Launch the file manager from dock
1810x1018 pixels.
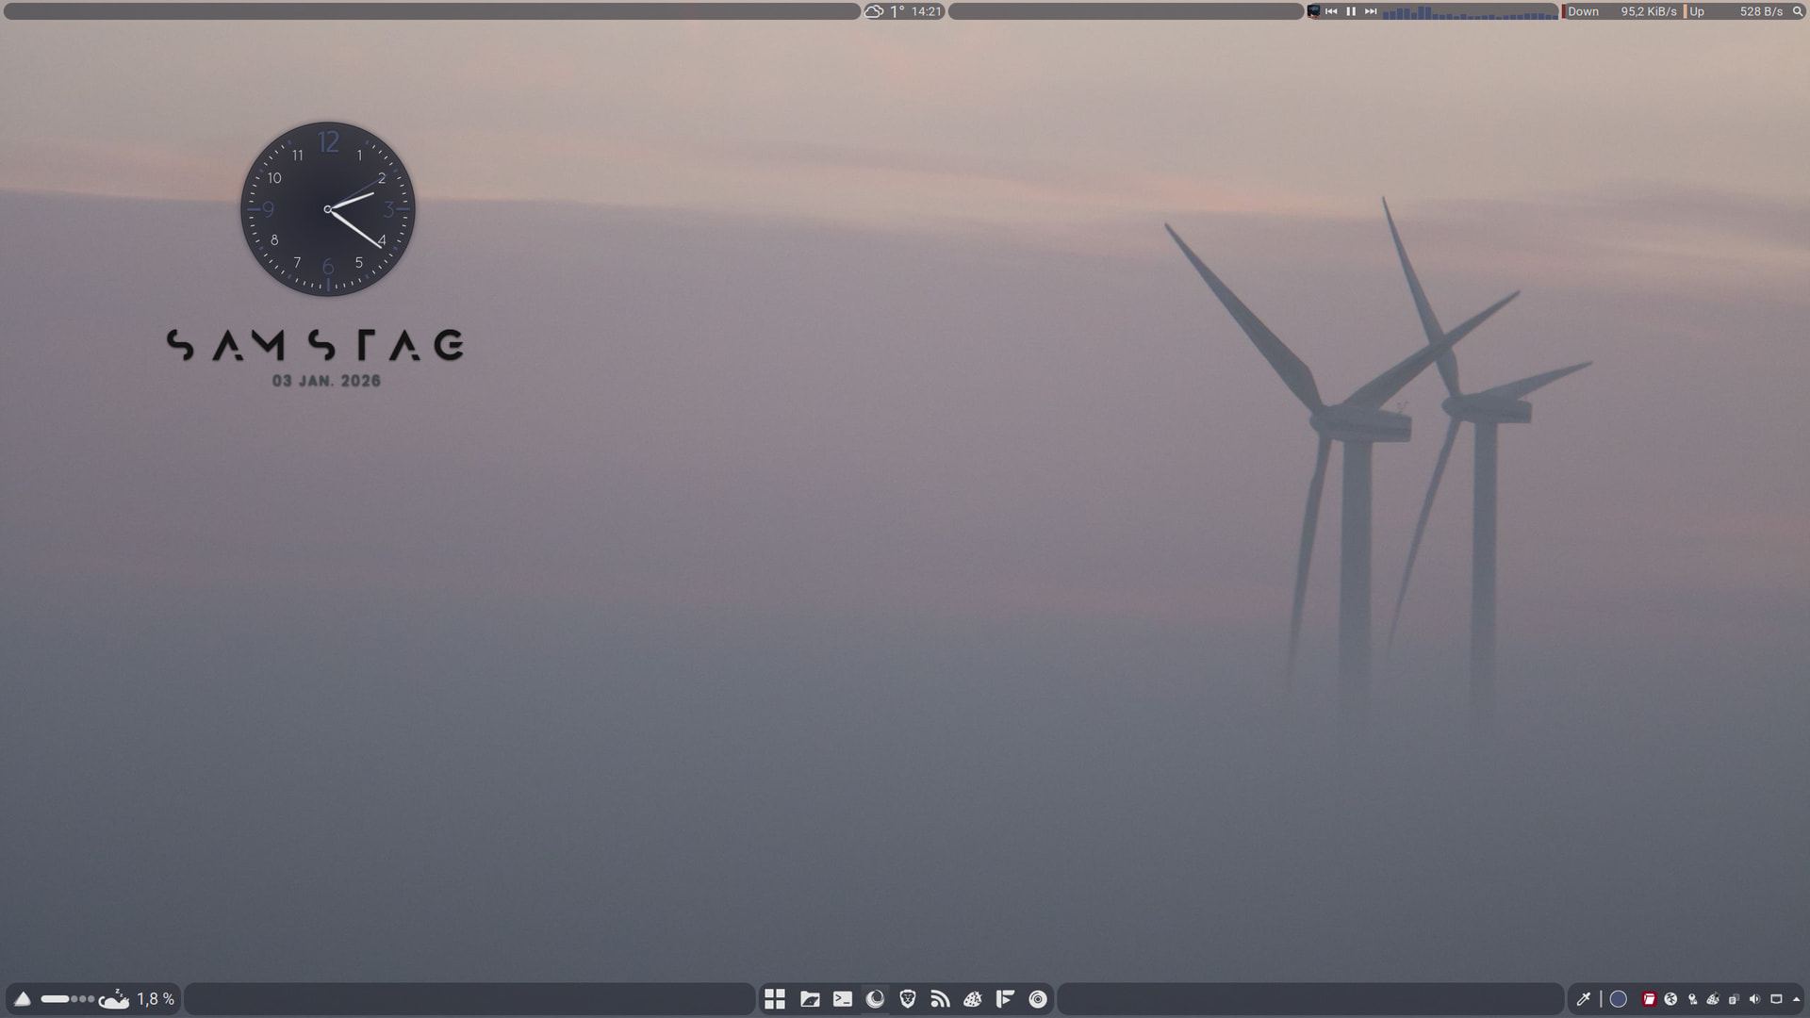pos(810,999)
